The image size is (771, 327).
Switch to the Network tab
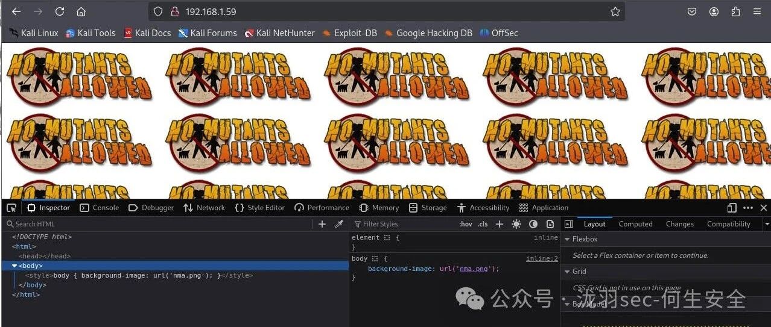coord(204,208)
